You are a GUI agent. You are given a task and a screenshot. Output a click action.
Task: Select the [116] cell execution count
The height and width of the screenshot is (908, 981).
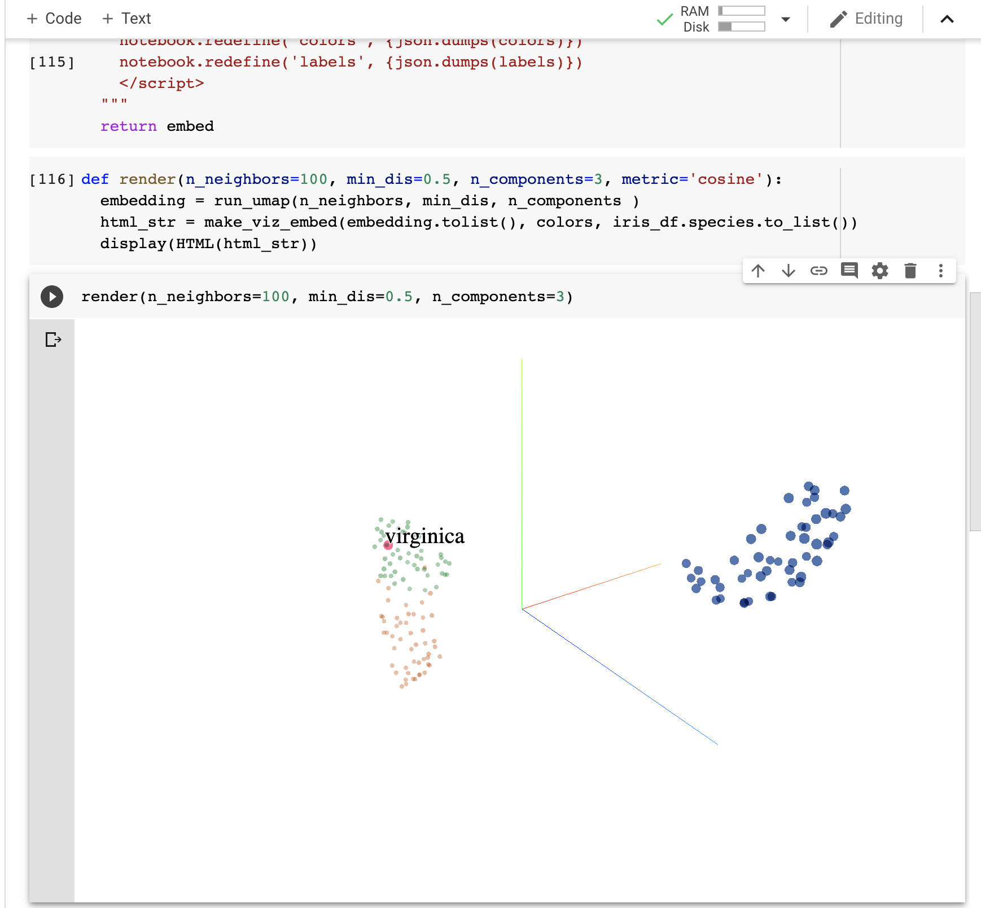52,179
